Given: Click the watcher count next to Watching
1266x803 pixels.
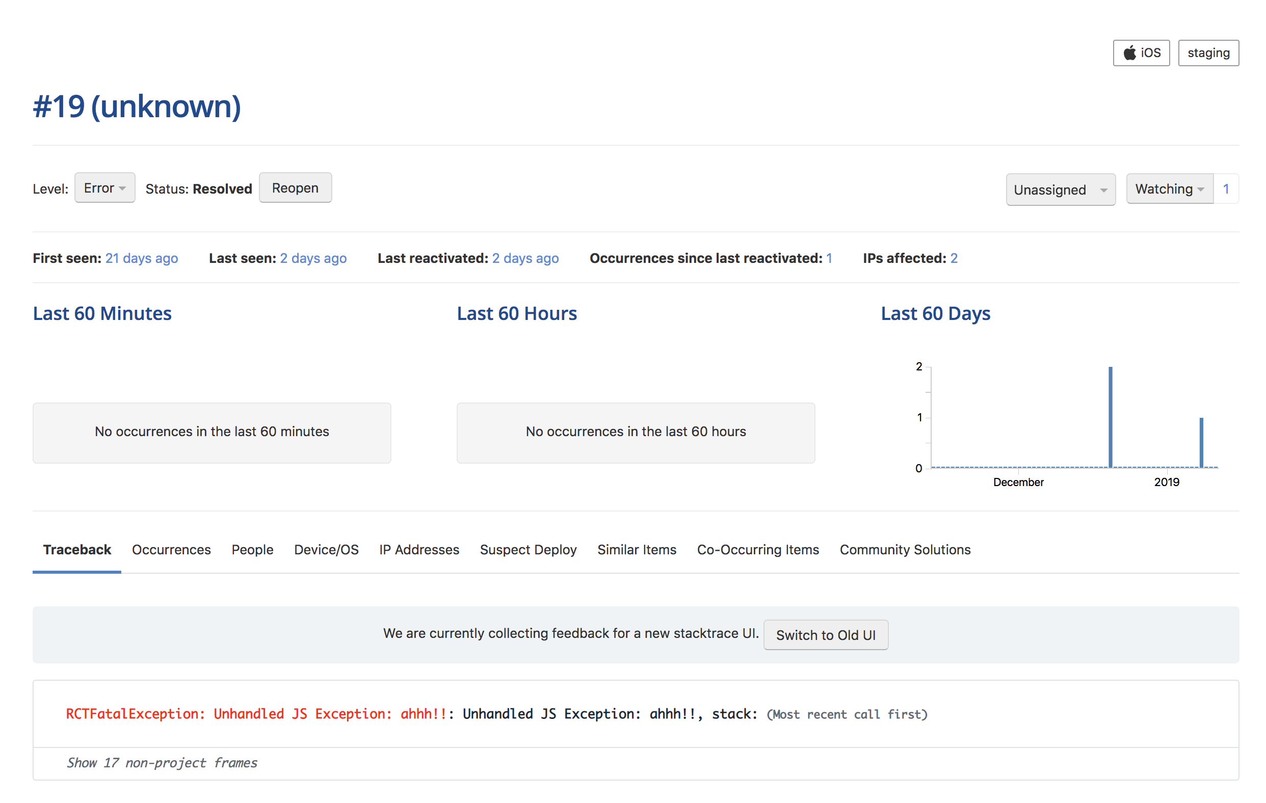Looking at the screenshot, I should pyautogui.click(x=1226, y=189).
